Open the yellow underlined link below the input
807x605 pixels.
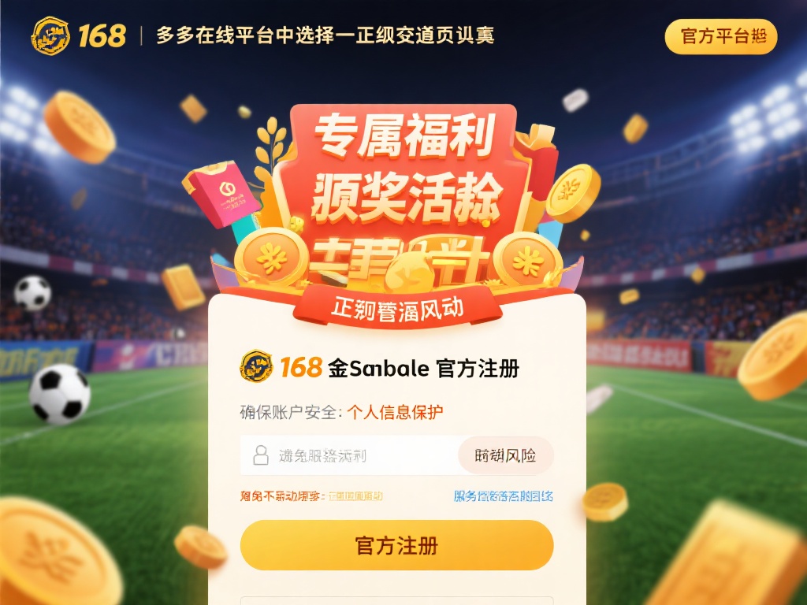coord(355,496)
